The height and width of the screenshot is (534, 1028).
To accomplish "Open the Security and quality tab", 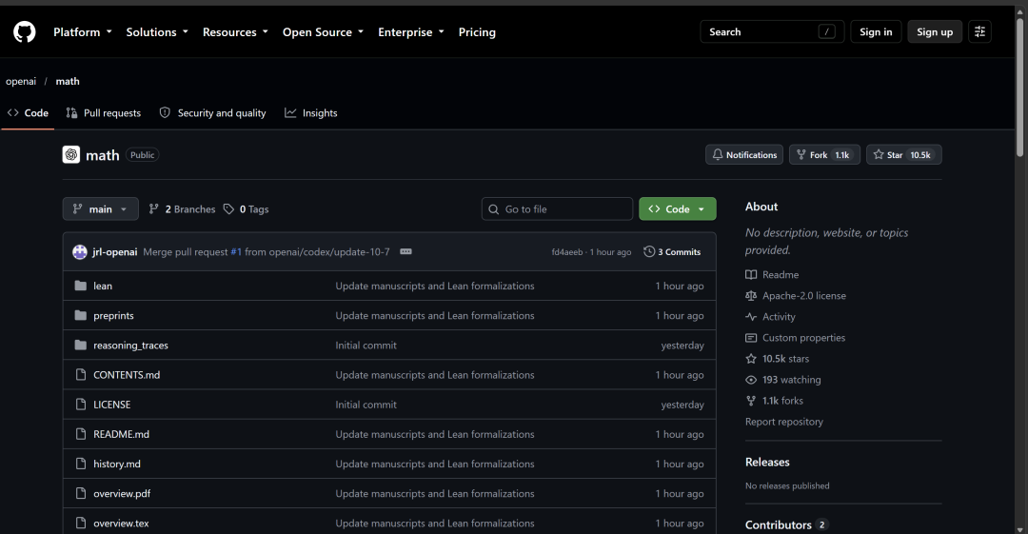I will (213, 113).
